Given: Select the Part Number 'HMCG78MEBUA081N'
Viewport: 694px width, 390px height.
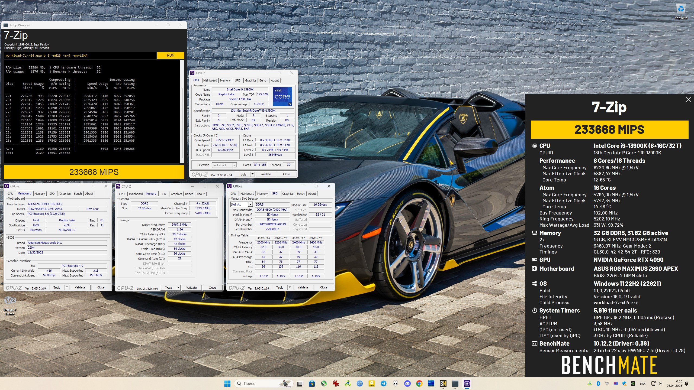Looking at the screenshot, I should [272, 224].
